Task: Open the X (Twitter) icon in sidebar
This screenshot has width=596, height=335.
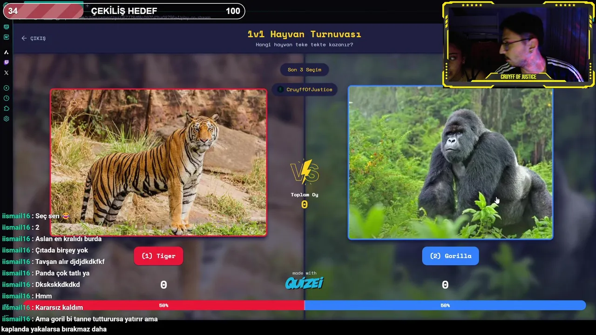Action: pos(6,73)
